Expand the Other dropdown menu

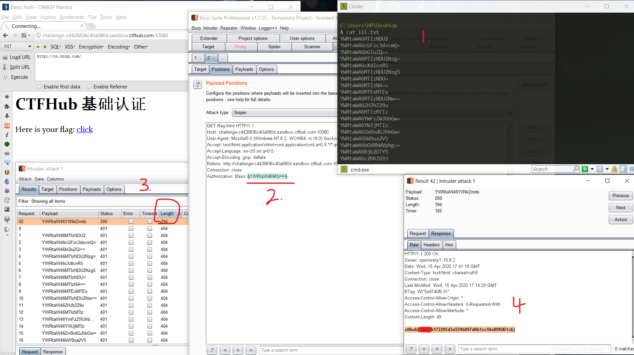coord(141,47)
